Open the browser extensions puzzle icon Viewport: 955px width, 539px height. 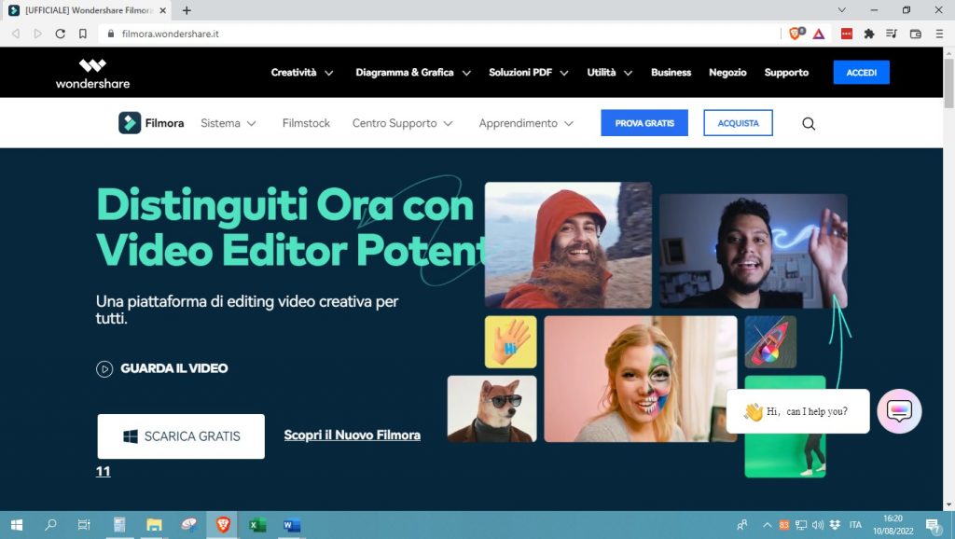click(869, 34)
